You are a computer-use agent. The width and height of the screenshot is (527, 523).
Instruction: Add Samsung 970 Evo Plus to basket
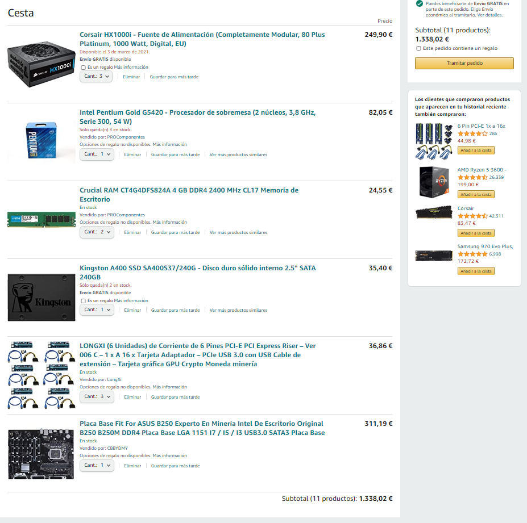pos(476,271)
